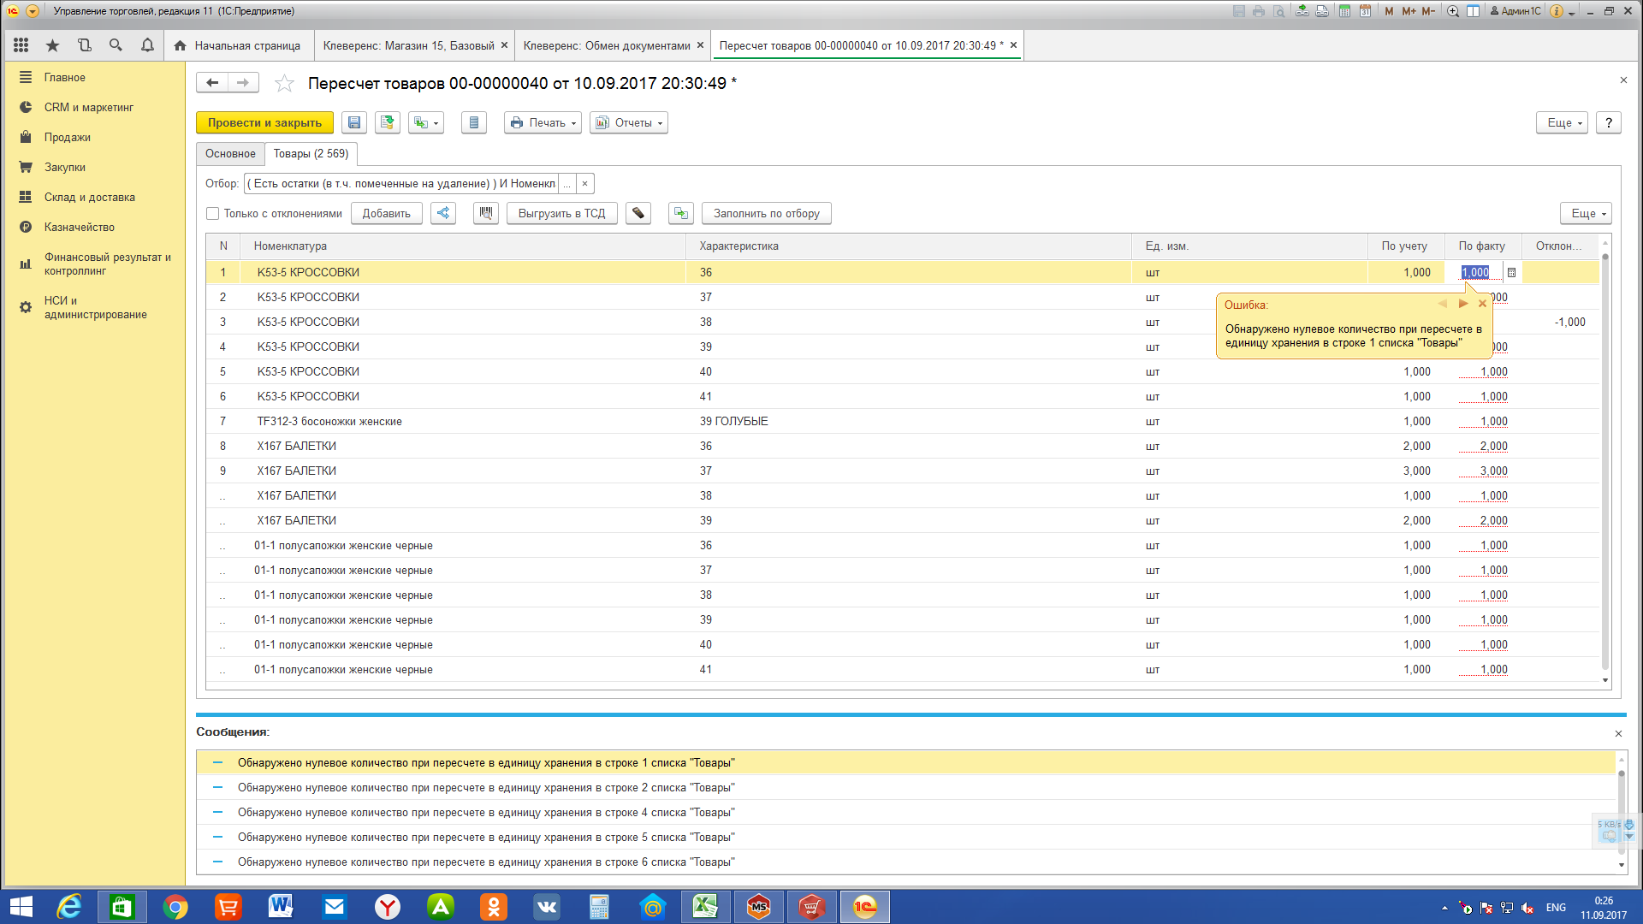The height and width of the screenshot is (924, 1643).
Task: Click Заполнить по отбору
Action: pyautogui.click(x=767, y=214)
